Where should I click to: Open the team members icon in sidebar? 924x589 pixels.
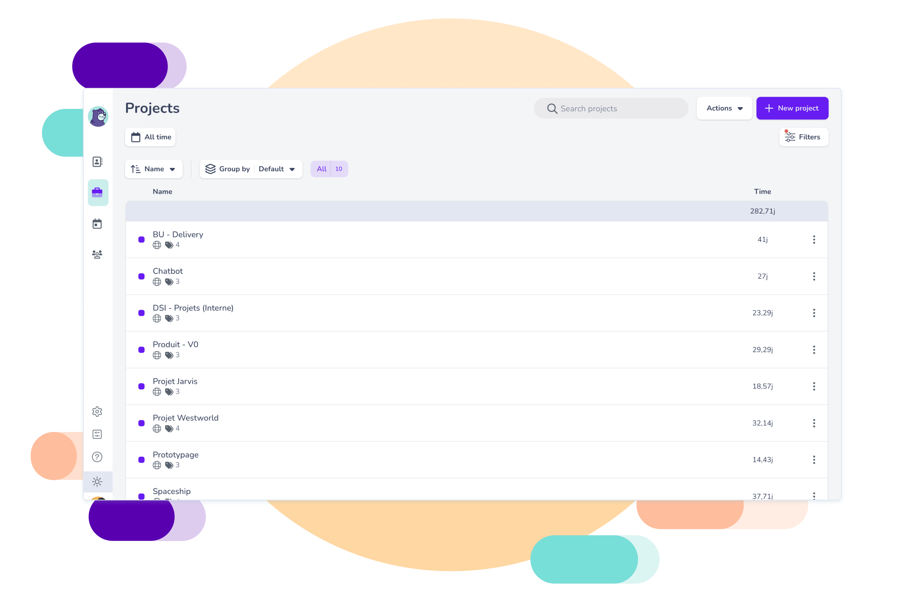click(x=96, y=254)
